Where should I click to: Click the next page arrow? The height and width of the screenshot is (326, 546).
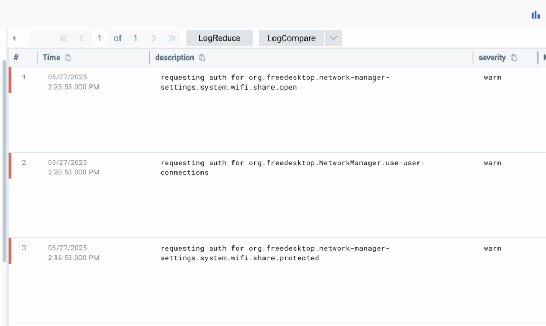point(154,38)
